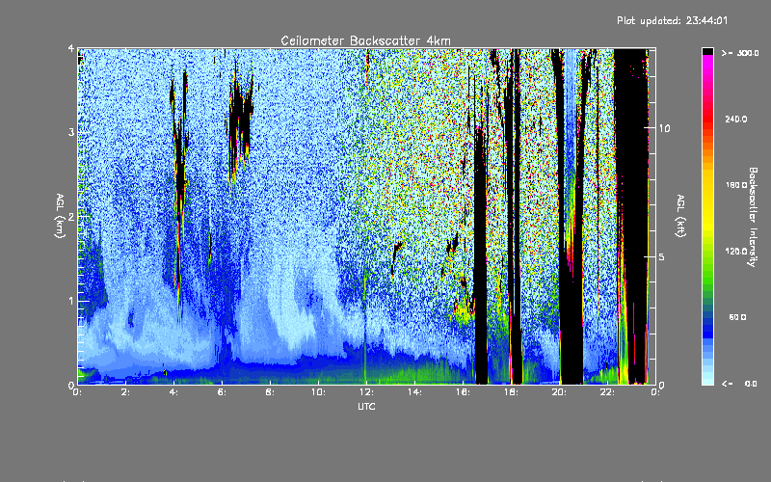Click the '10' label on right kft axis
This screenshot has width=771, height=482.
tap(664, 128)
